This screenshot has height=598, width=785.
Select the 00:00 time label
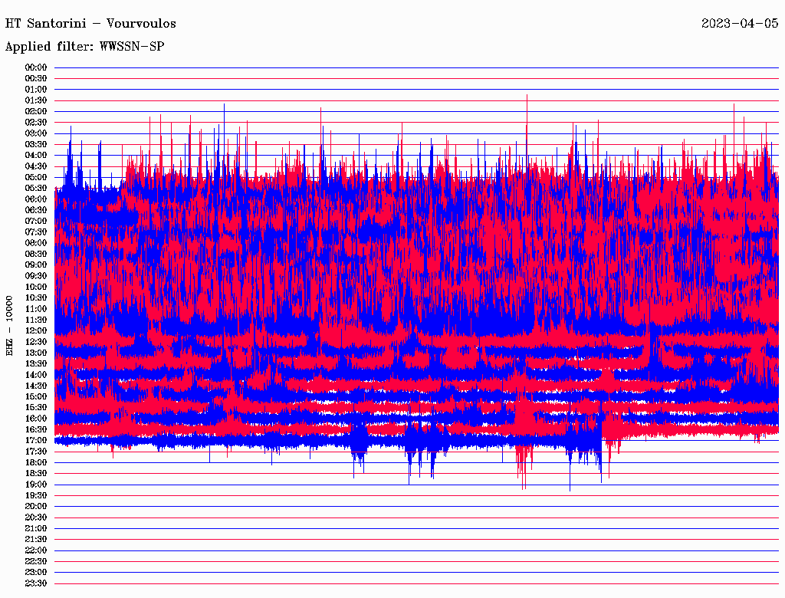pyautogui.click(x=36, y=67)
